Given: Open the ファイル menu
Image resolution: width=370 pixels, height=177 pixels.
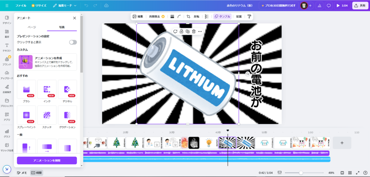Looking at the screenshot, I should click(21, 5).
